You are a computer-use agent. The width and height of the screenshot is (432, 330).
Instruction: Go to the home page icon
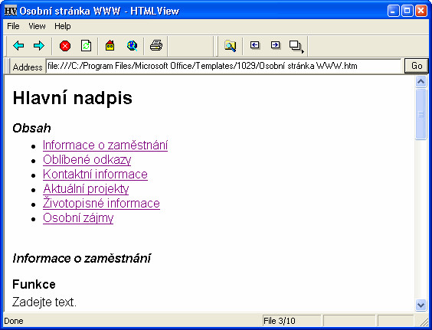tap(110, 45)
